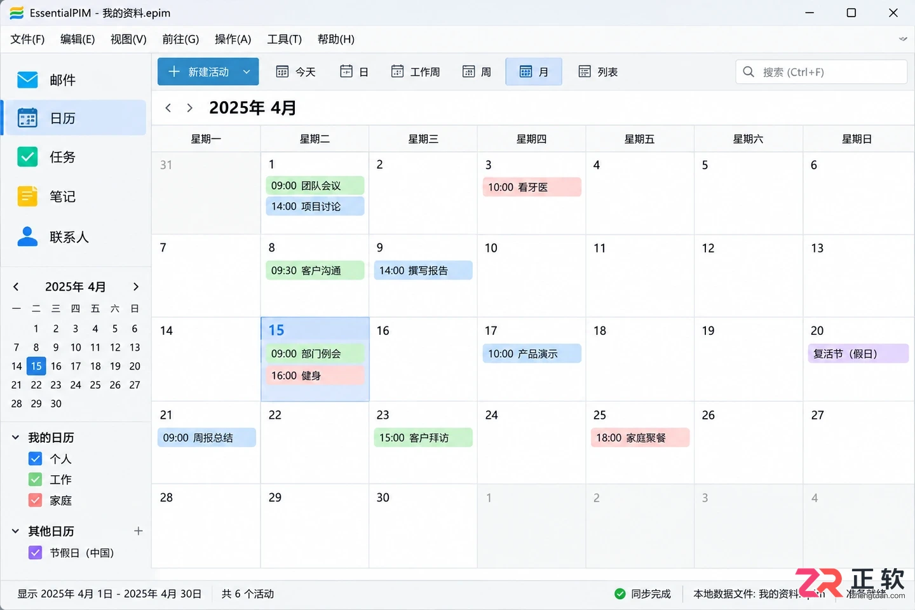915x610 pixels.
Task: Click the 星期三 column header
Action: click(x=423, y=139)
